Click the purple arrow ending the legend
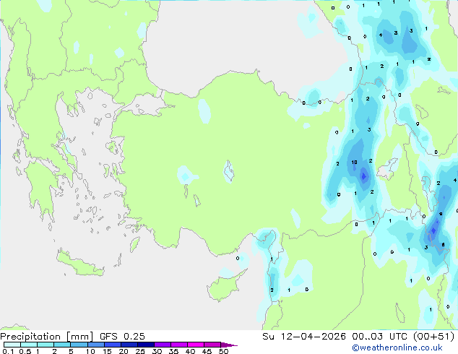The width and height of the screenshot is (458, 354). click(x=229, y=345)
